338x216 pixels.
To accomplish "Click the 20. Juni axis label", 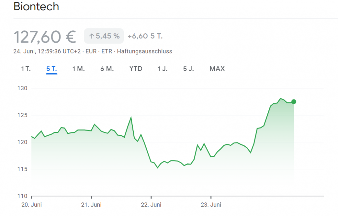I will click(31, 205).
